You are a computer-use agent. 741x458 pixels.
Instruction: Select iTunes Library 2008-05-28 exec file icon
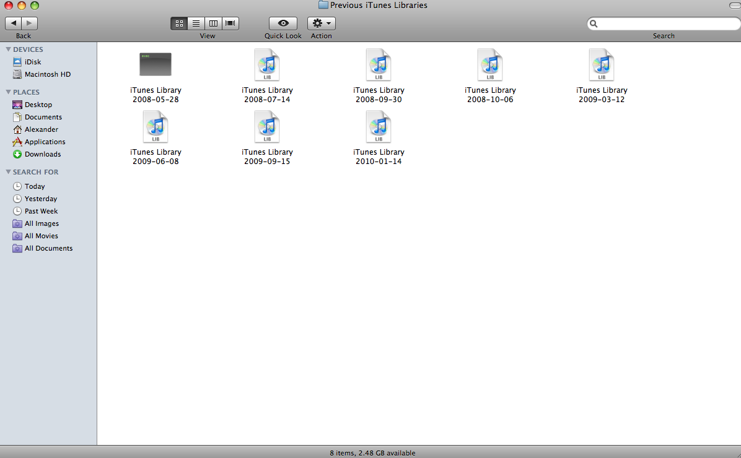coord(156,64)
